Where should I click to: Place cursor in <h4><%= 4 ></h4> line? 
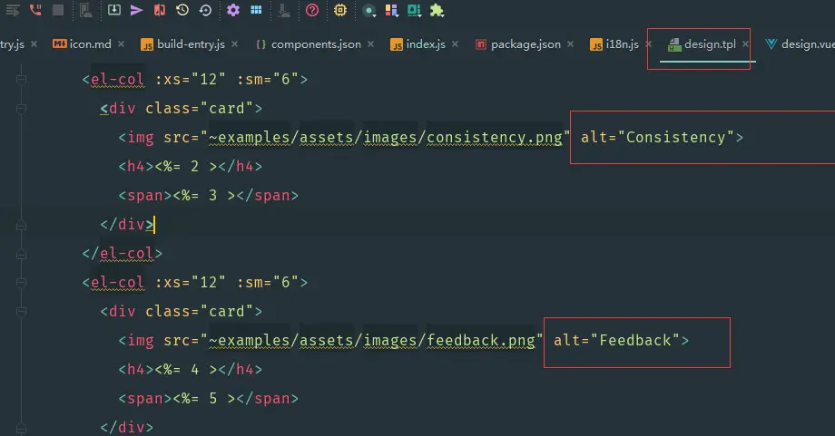click(x=190, y=369)
